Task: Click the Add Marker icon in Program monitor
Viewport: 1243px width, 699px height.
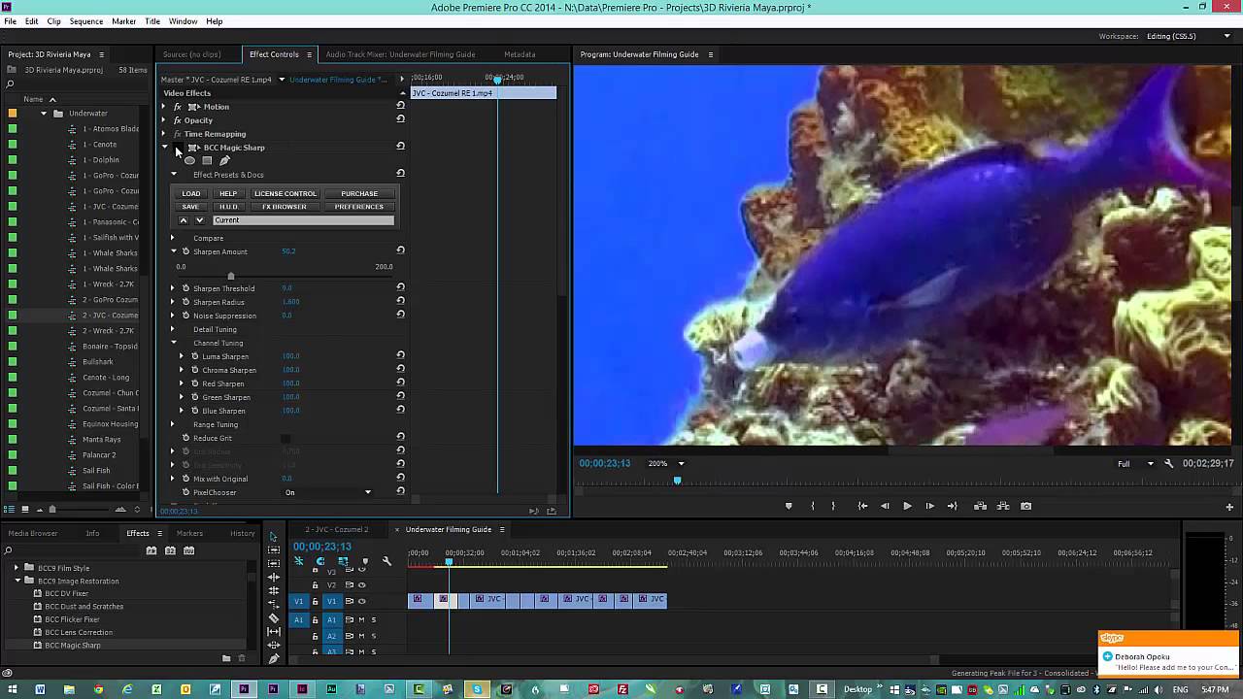Action: 789,506
